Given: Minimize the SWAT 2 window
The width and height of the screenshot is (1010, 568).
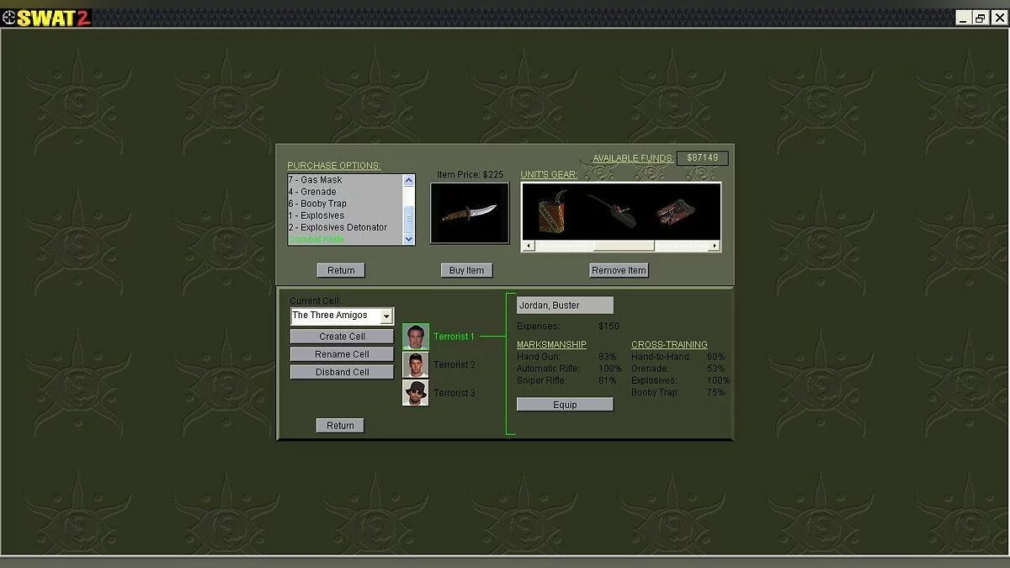Looking at the screenshot, I should [x=965, y=18].
